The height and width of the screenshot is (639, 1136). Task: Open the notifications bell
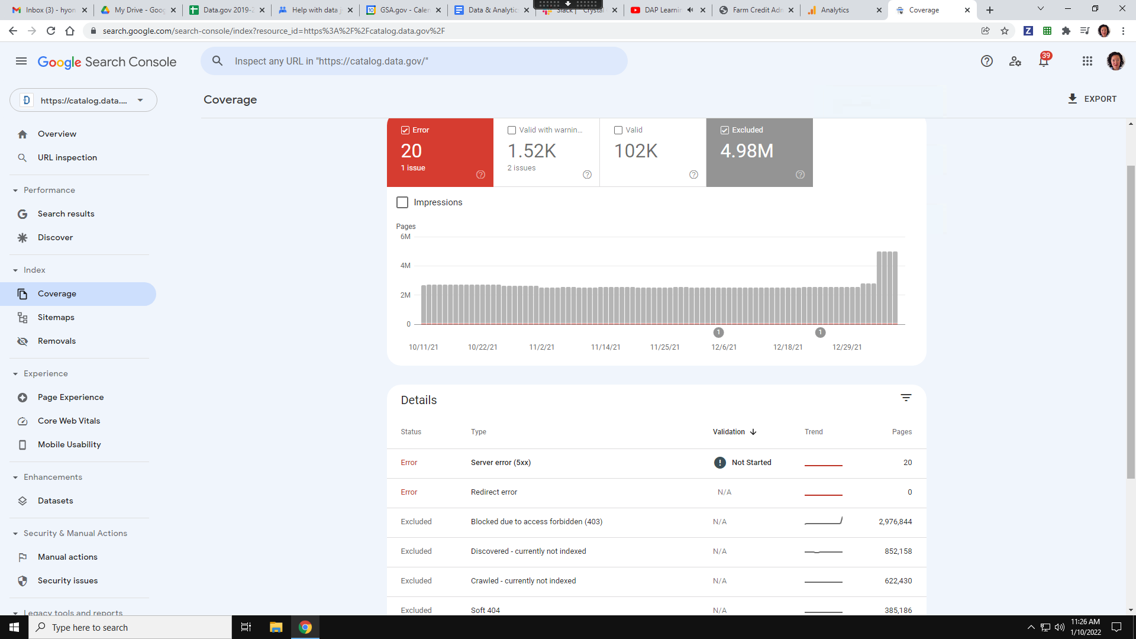point(1044,61)
